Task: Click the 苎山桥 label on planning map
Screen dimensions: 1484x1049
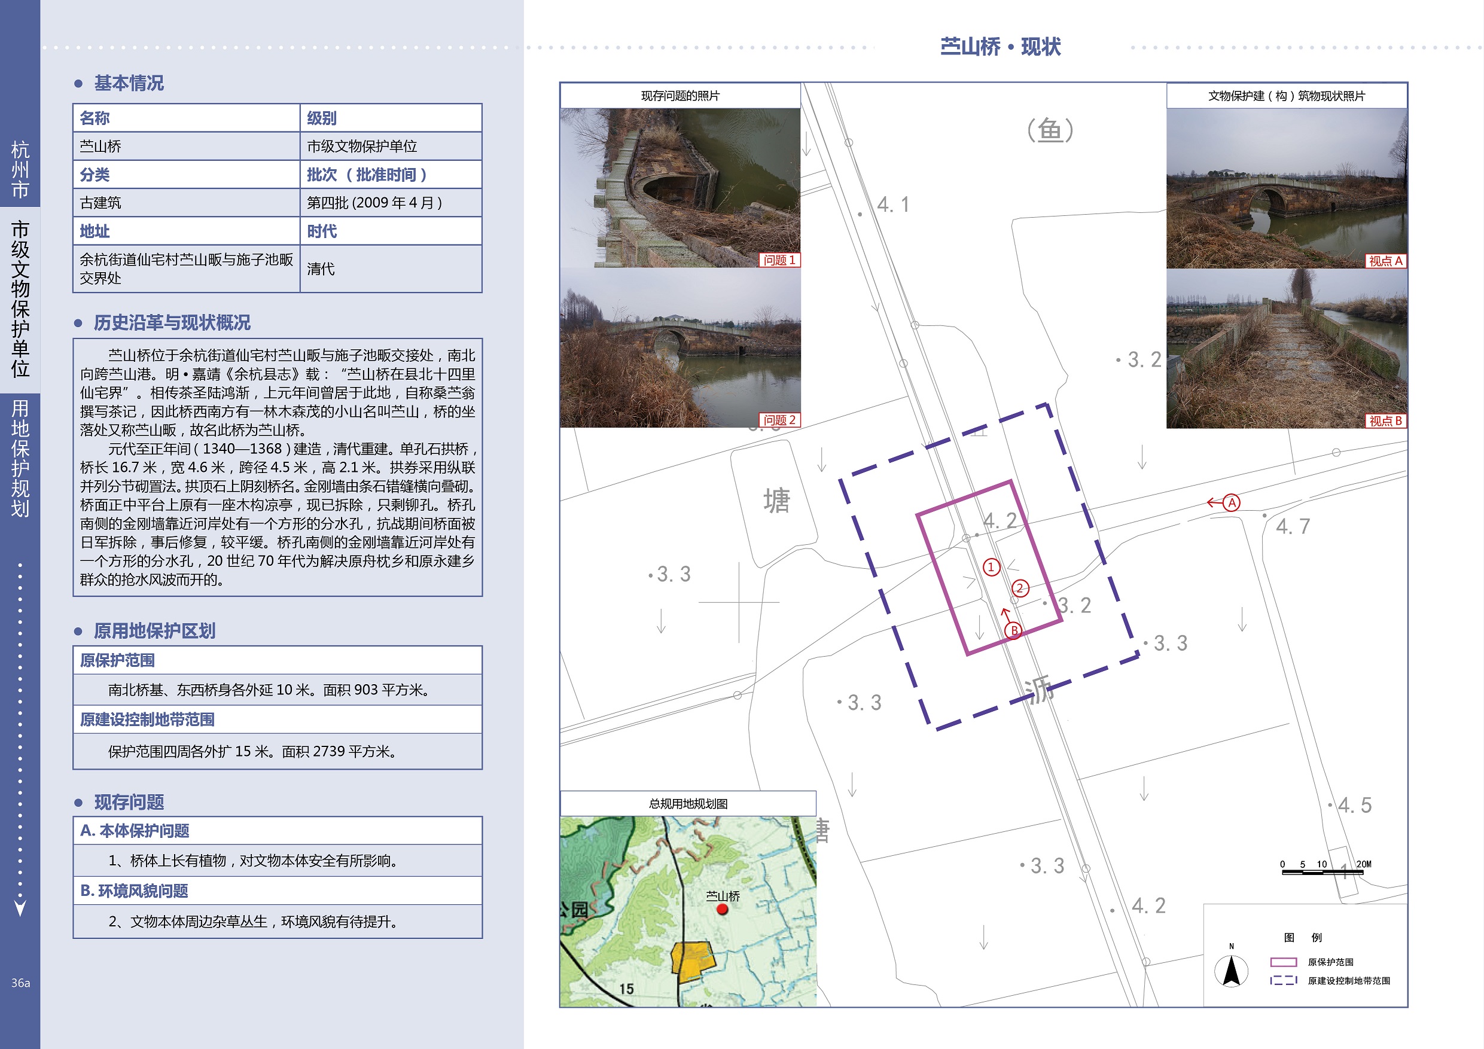Action: click(x=723, y=896)
